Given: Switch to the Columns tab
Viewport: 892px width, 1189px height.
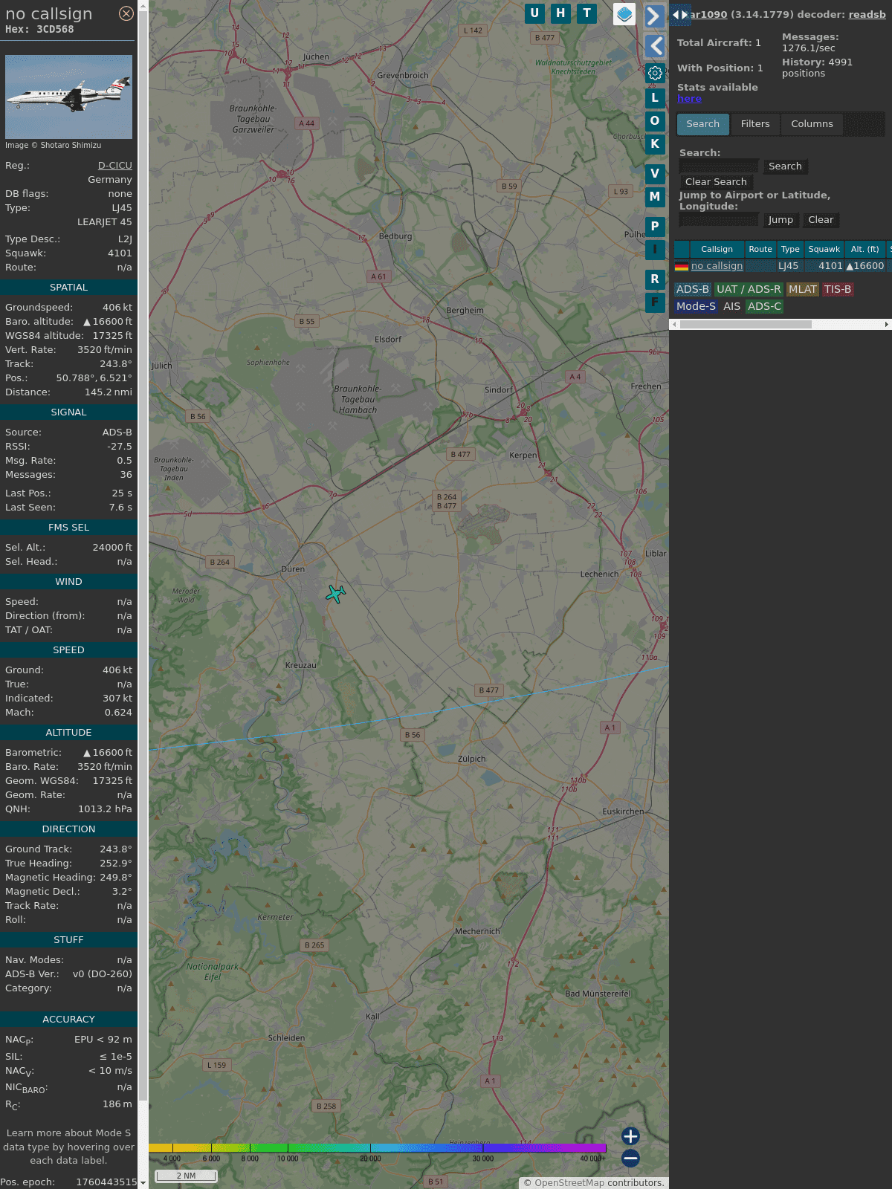Looking at the screenshot, I should [x=812, y=124].
